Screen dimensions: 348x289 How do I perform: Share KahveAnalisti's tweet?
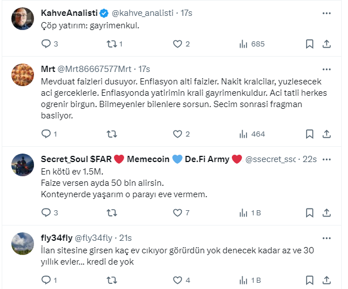tap(327, 44)
